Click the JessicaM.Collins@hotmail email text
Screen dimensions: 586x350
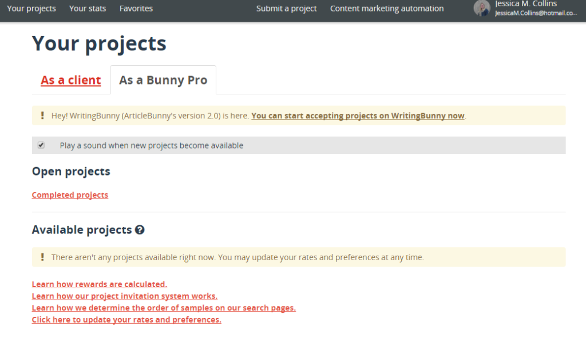click(536, 13)
